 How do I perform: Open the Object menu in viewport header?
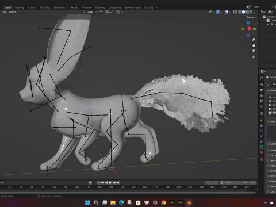click(x=12, y=12)
